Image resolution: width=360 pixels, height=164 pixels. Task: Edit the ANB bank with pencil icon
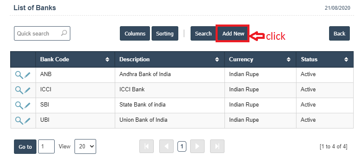pos(28,75)
